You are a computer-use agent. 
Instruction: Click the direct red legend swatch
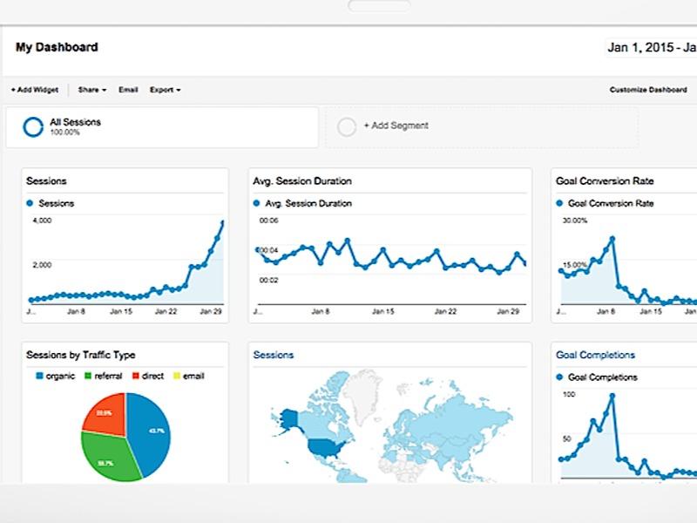coord(136,376)
